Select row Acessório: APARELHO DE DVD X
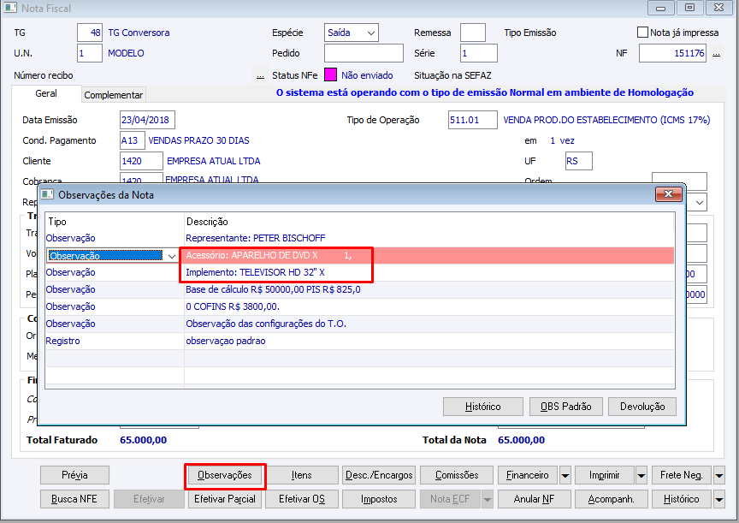 359,256
